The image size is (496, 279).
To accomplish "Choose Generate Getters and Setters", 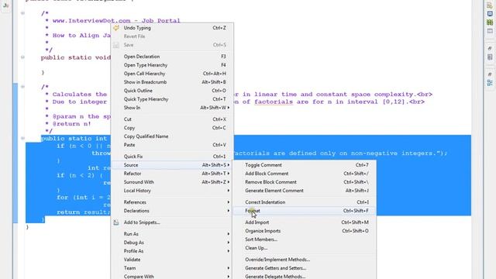I will click(x=305, y=268).
